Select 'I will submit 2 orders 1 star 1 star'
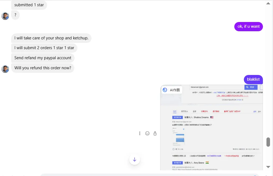The height and width of the screenshot is (176, 273). 44,48
